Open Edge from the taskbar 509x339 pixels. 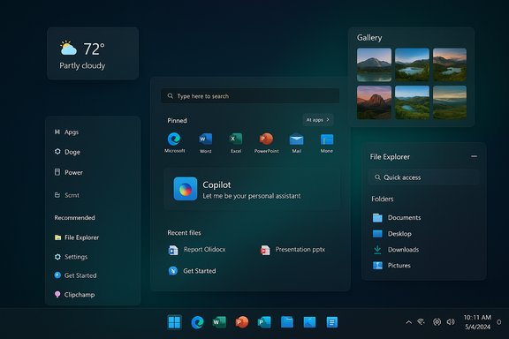click(197, 322)
